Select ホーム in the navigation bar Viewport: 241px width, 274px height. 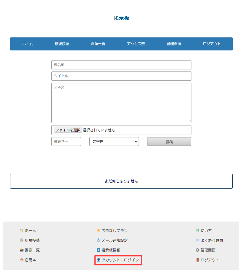pos(27,44)
